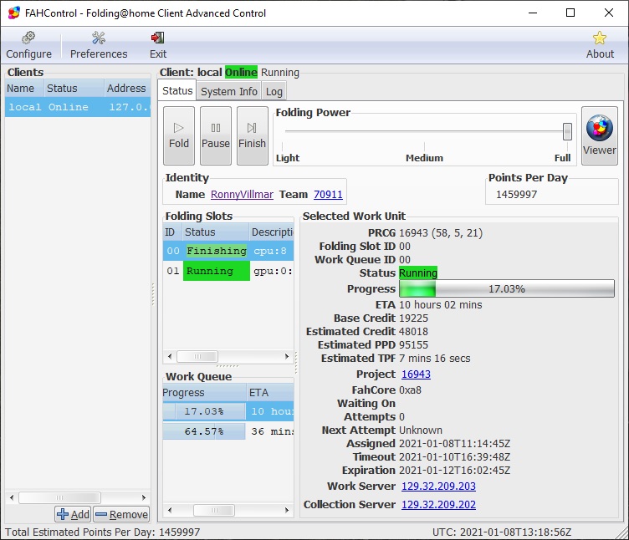Click the Estimated PPD 95155 value
The width and height of the screenshot is (629, 540).
pos(413,344)
